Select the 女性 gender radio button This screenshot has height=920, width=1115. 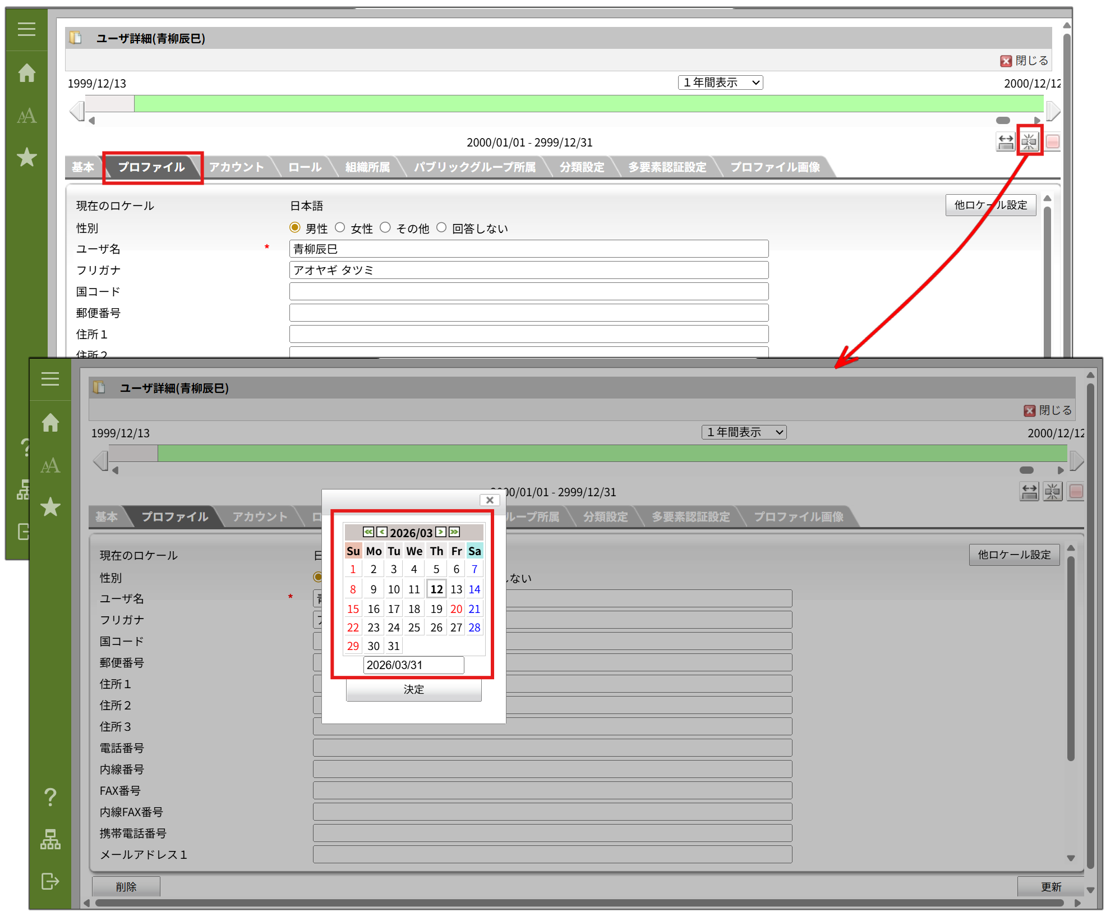pyautogui.click(x=340, y=227)
